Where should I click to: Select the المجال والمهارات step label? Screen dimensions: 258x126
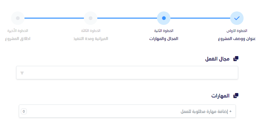(x=164, y=39)
